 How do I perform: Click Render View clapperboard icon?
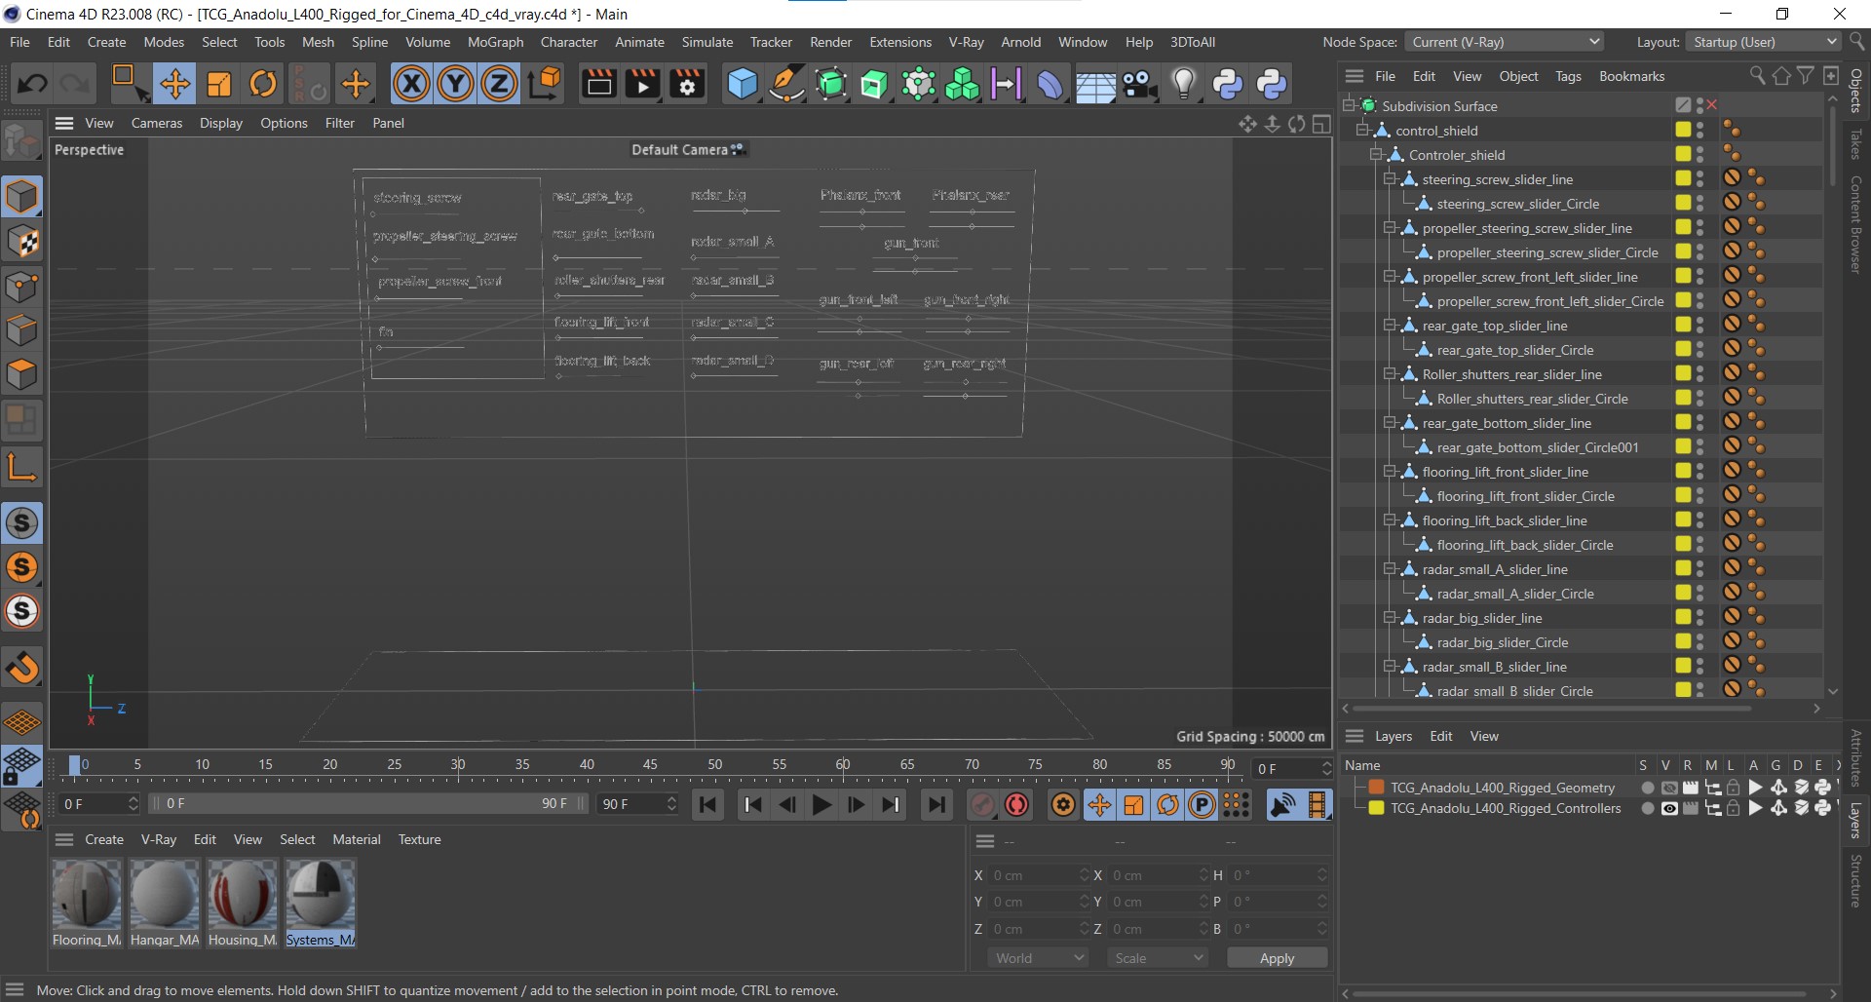pyautogui.click(x=598, y=84)
